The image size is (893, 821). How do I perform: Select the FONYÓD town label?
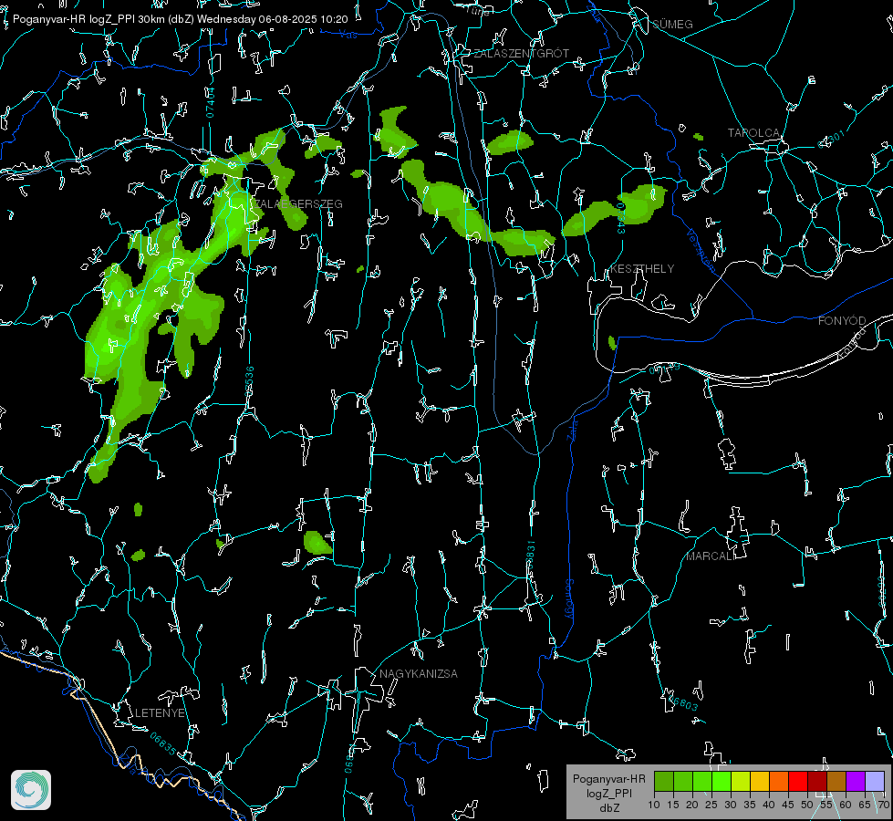pyautogui.click(x=842, y=321)
